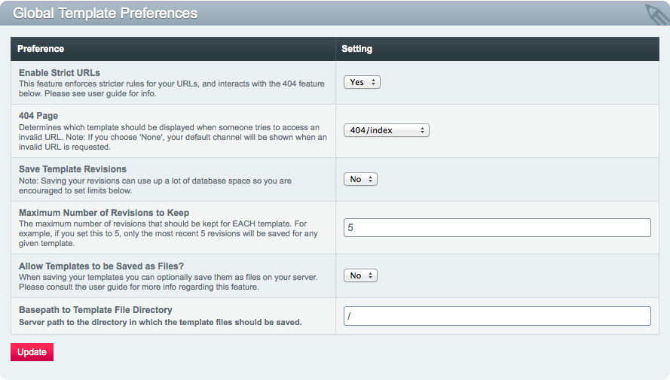Image resolution: width=670 pixels, height=380 pixels.
Task: Click the Enable Strict URLs label
Action: click(x=60, y=73)
